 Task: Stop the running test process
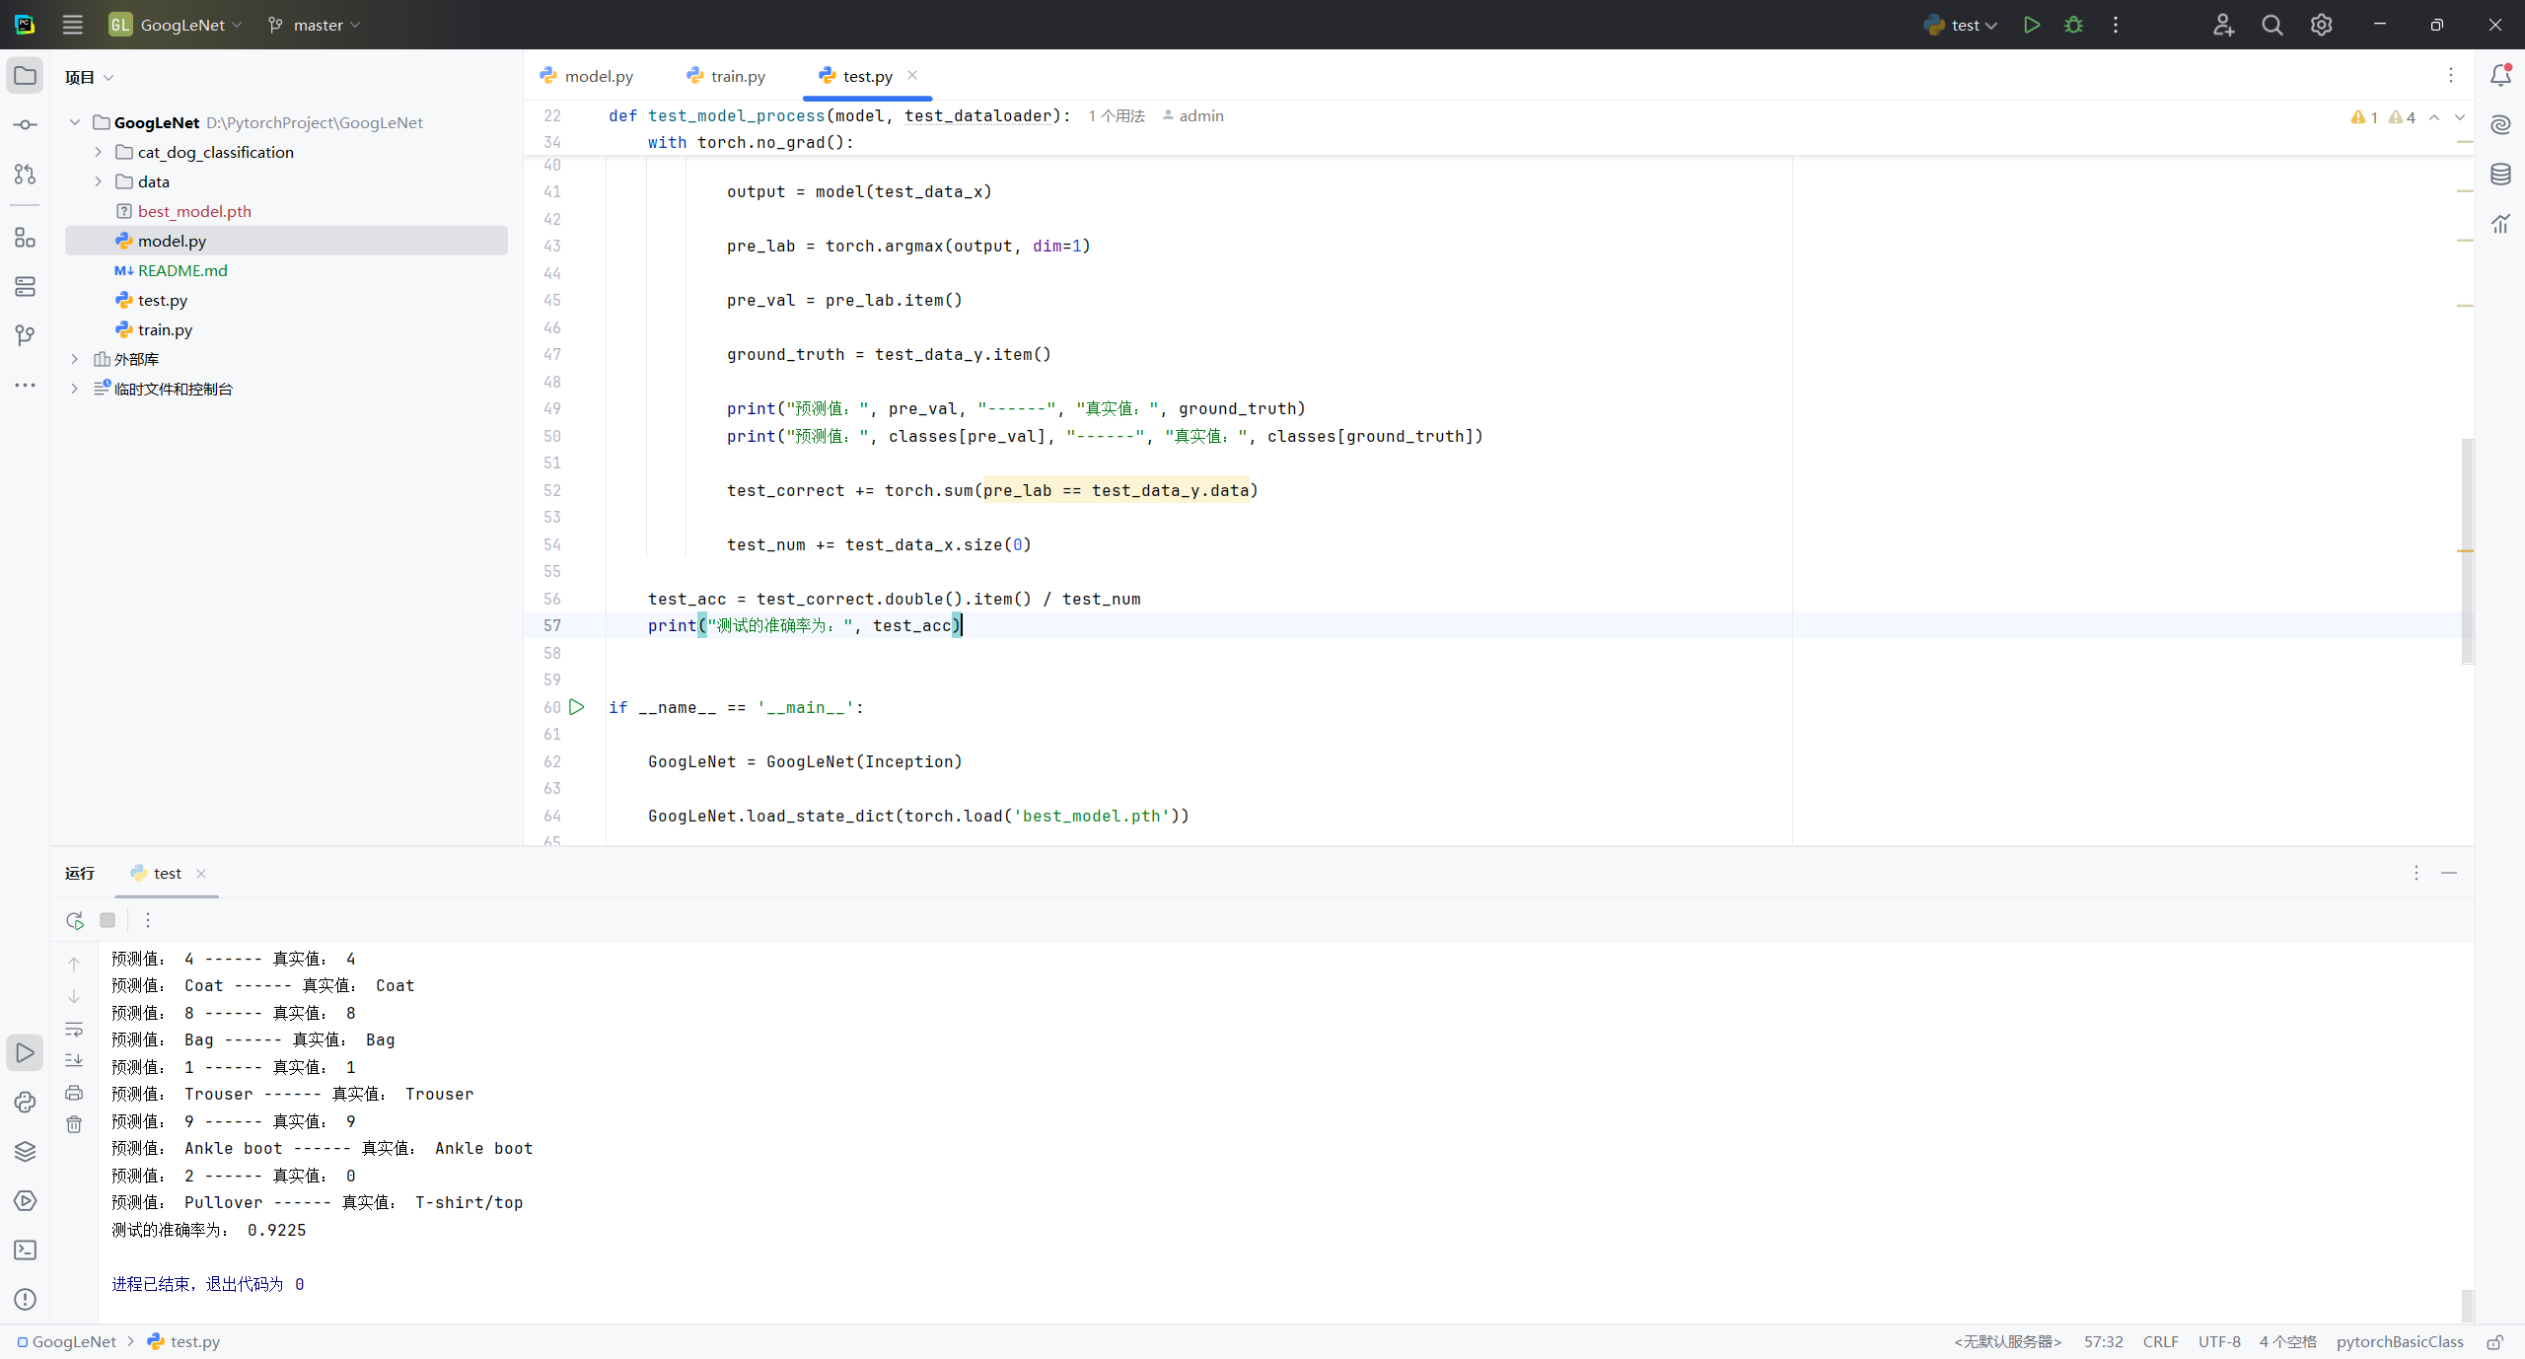click(108, 919)
